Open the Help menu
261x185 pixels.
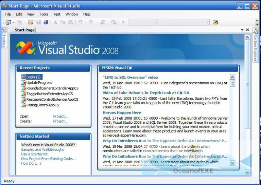87,14
